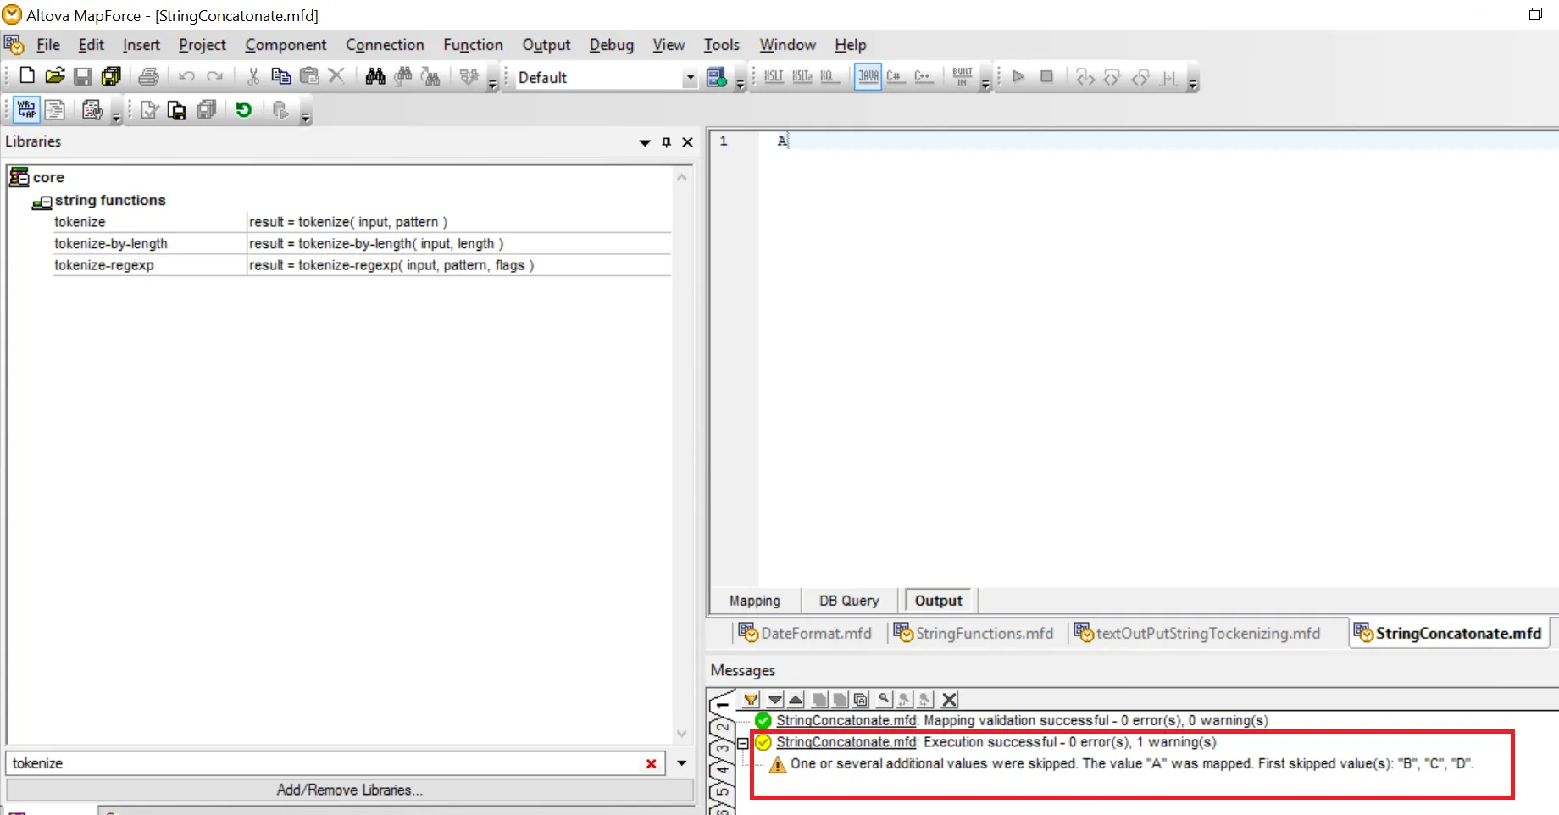Click Add/Remove Libraries button
This screenshot has height=815, width=1559.
click(350, 790)
